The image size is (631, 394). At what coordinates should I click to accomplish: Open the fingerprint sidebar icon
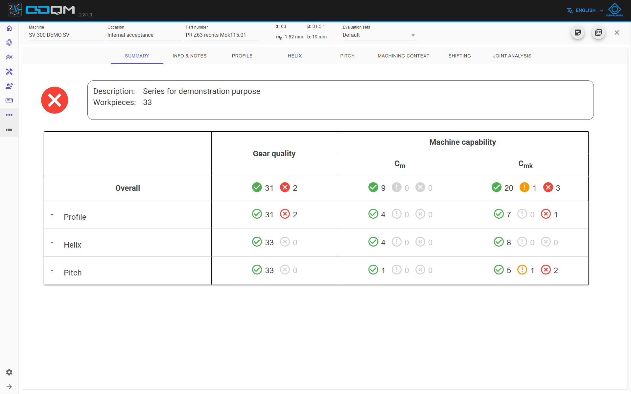[x=9, y=43]
